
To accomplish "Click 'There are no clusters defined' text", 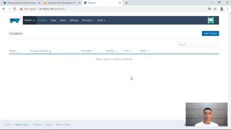I will click(x=114, y=59).
